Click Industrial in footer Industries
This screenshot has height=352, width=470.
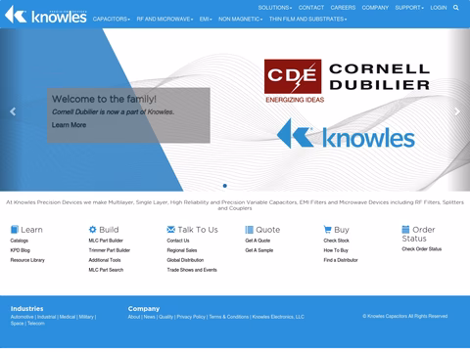pyautogui.click(x=46, y=317)
